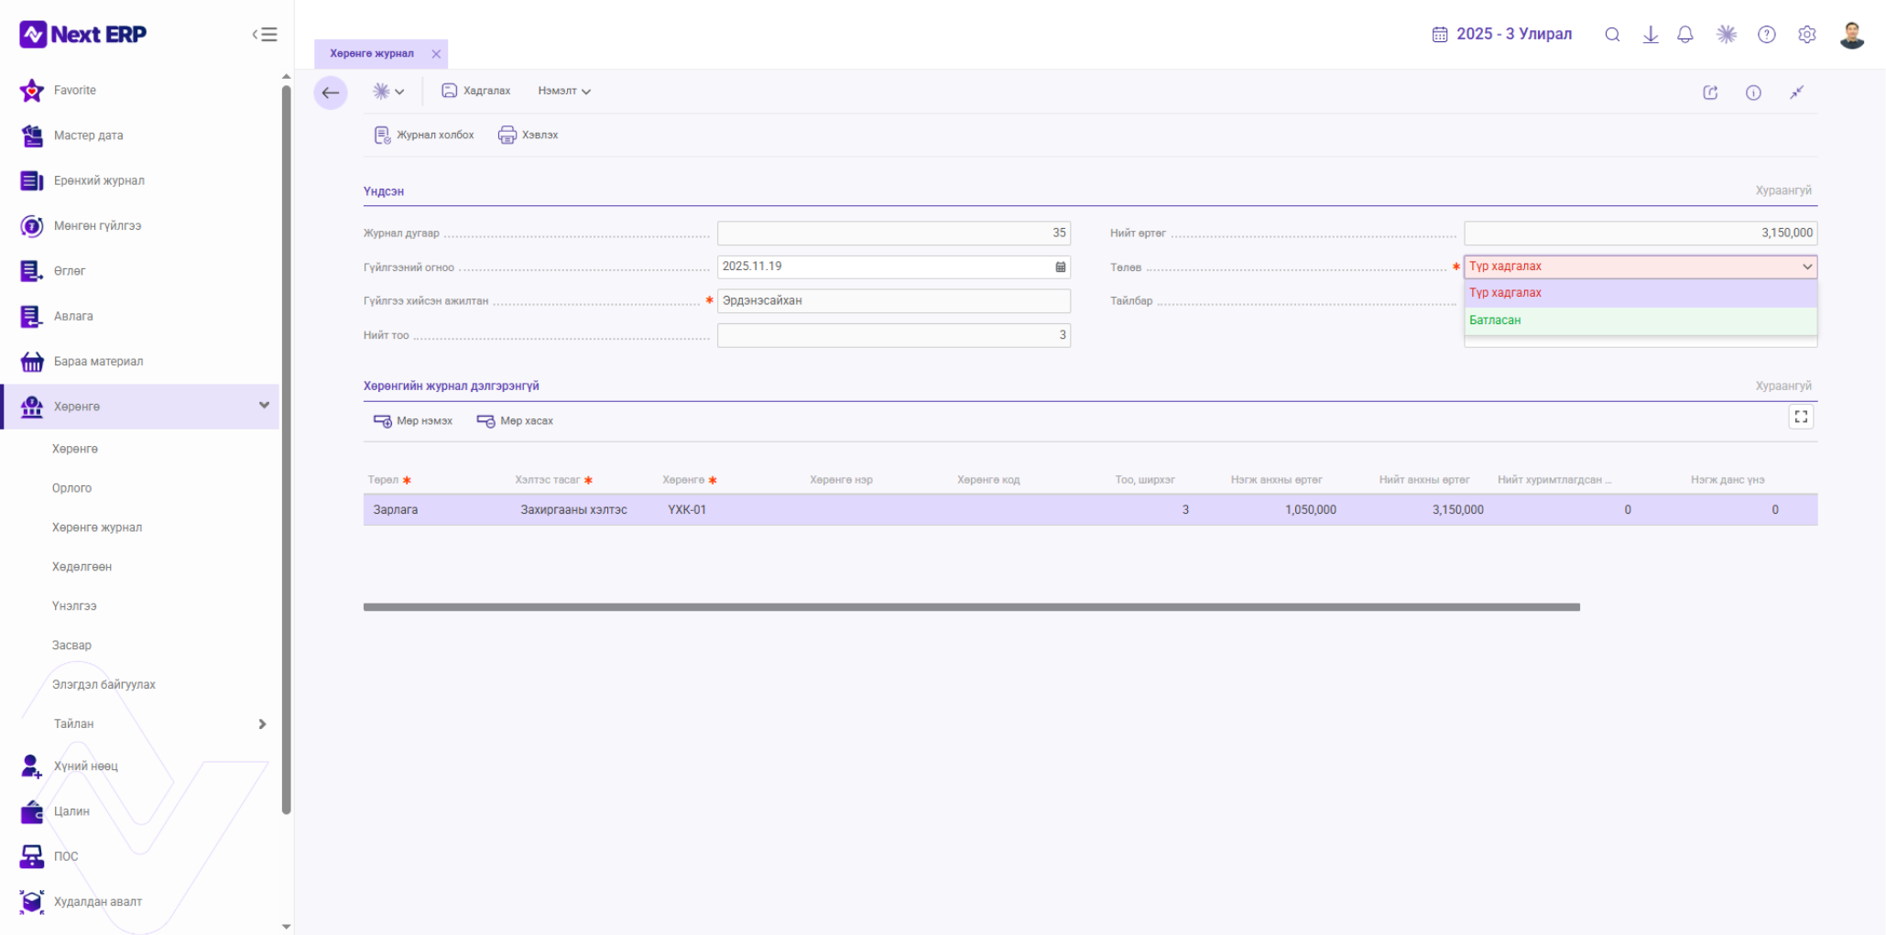1886x935 pixels.
Task: Click the Хадгалах save button
Action: coord(476,92)
